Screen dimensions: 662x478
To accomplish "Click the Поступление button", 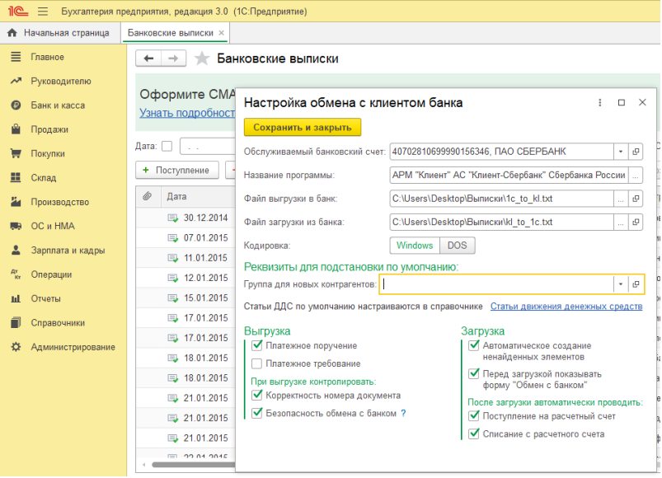I will click(x=177, y=170).
